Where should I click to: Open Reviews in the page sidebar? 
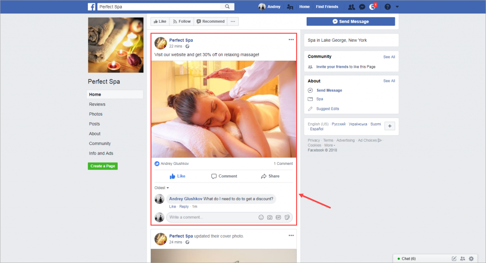[x=97, y=104]
